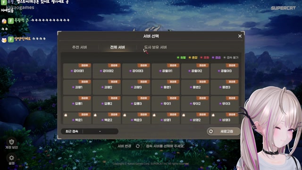Select the 몽련1 server tile
302x170 pixels.
click(x=166, y=87)
